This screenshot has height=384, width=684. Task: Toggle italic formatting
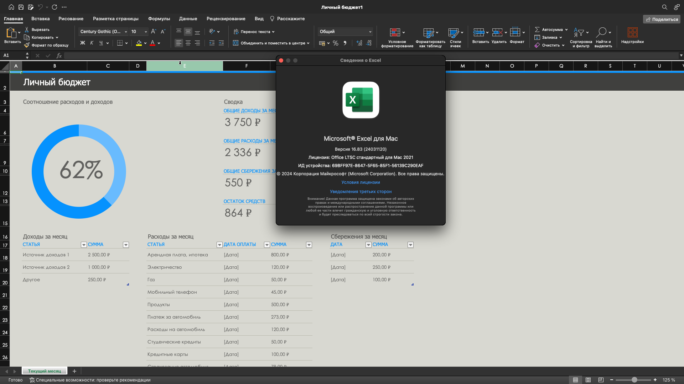(92, 43)
